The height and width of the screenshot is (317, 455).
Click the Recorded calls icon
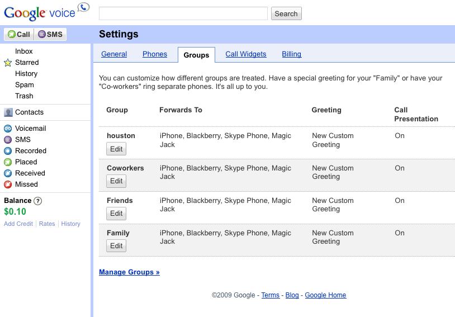tap(8, 151)
